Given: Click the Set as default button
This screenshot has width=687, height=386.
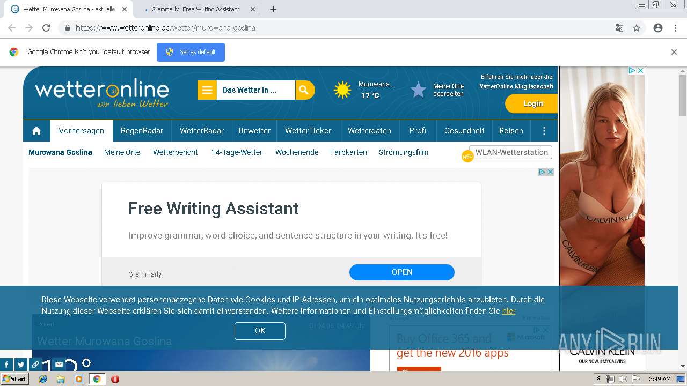Looking at the screenshot, I should pyautogui.click(x=191, y=52).
